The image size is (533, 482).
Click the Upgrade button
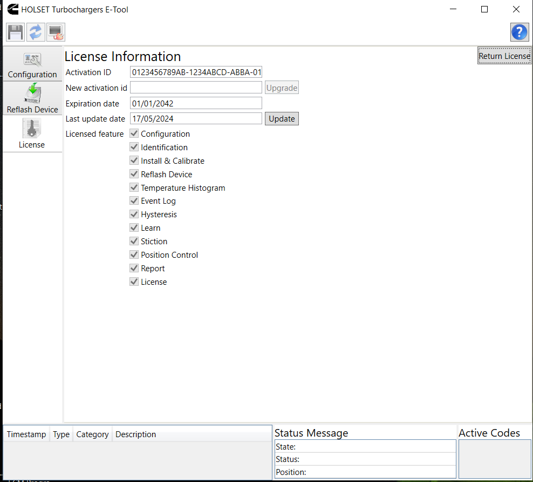tap(282, 88)
